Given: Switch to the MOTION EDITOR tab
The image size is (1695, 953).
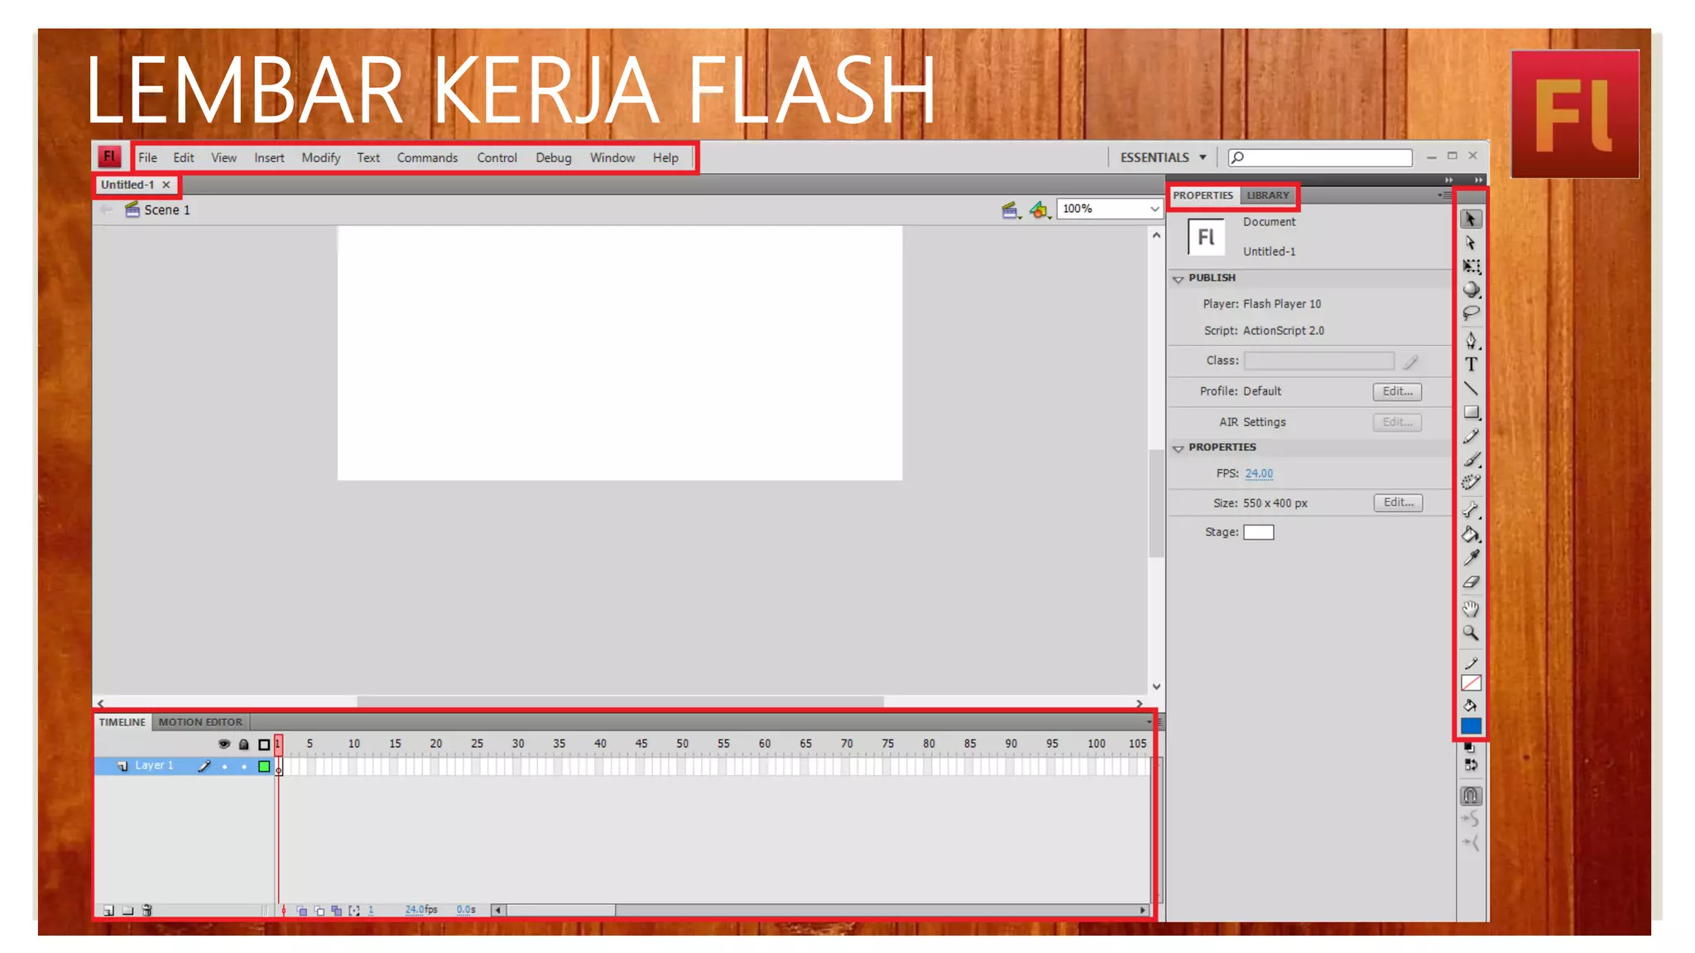Looking at the screenshot, I should click(200, 722).
